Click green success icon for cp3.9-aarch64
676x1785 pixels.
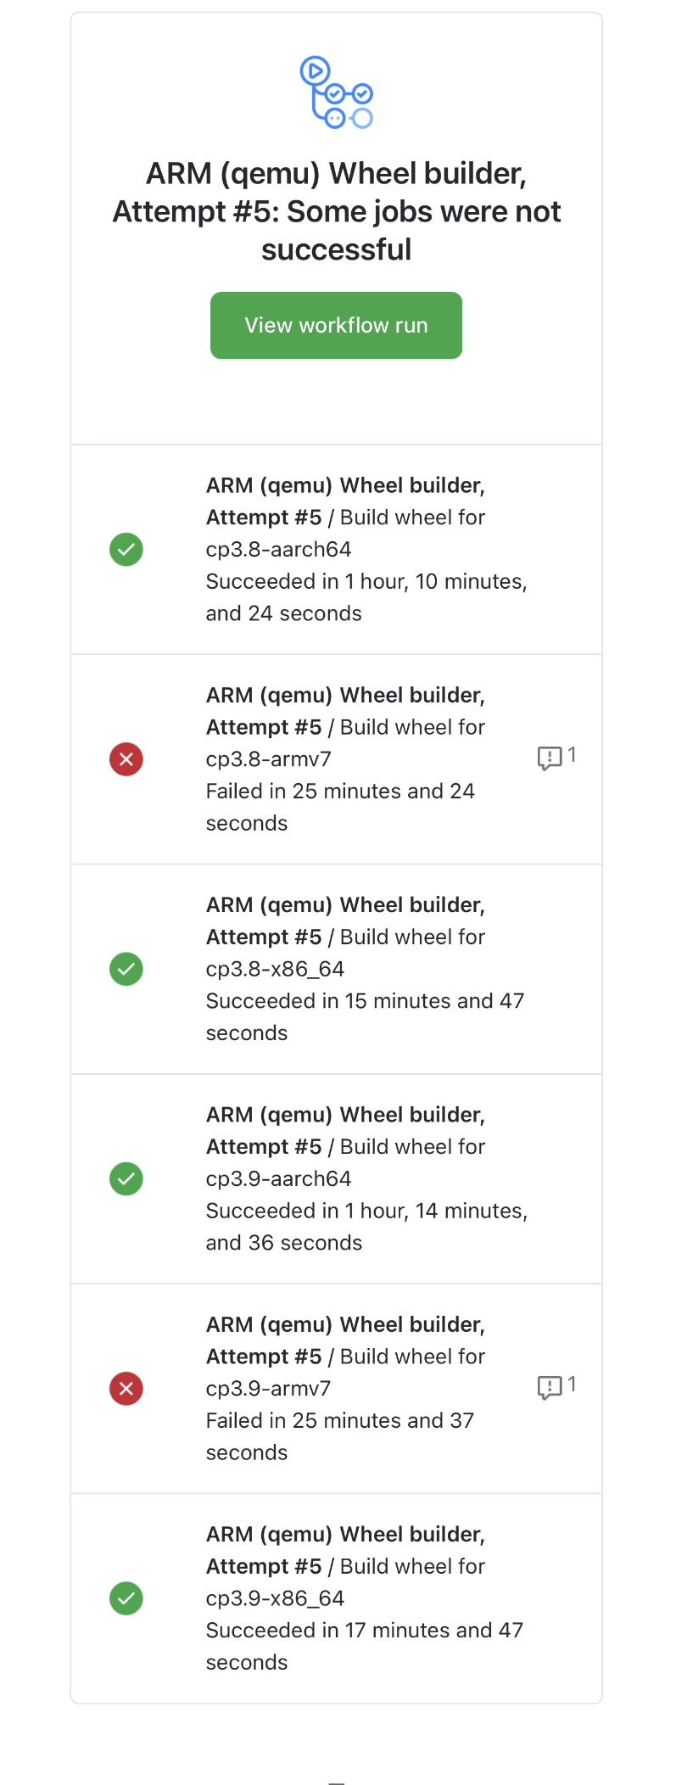(126, 1178)
